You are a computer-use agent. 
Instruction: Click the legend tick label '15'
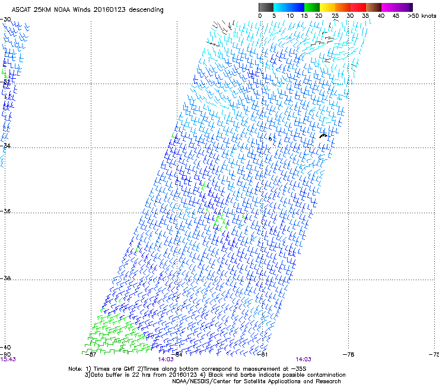click(304, 16)
